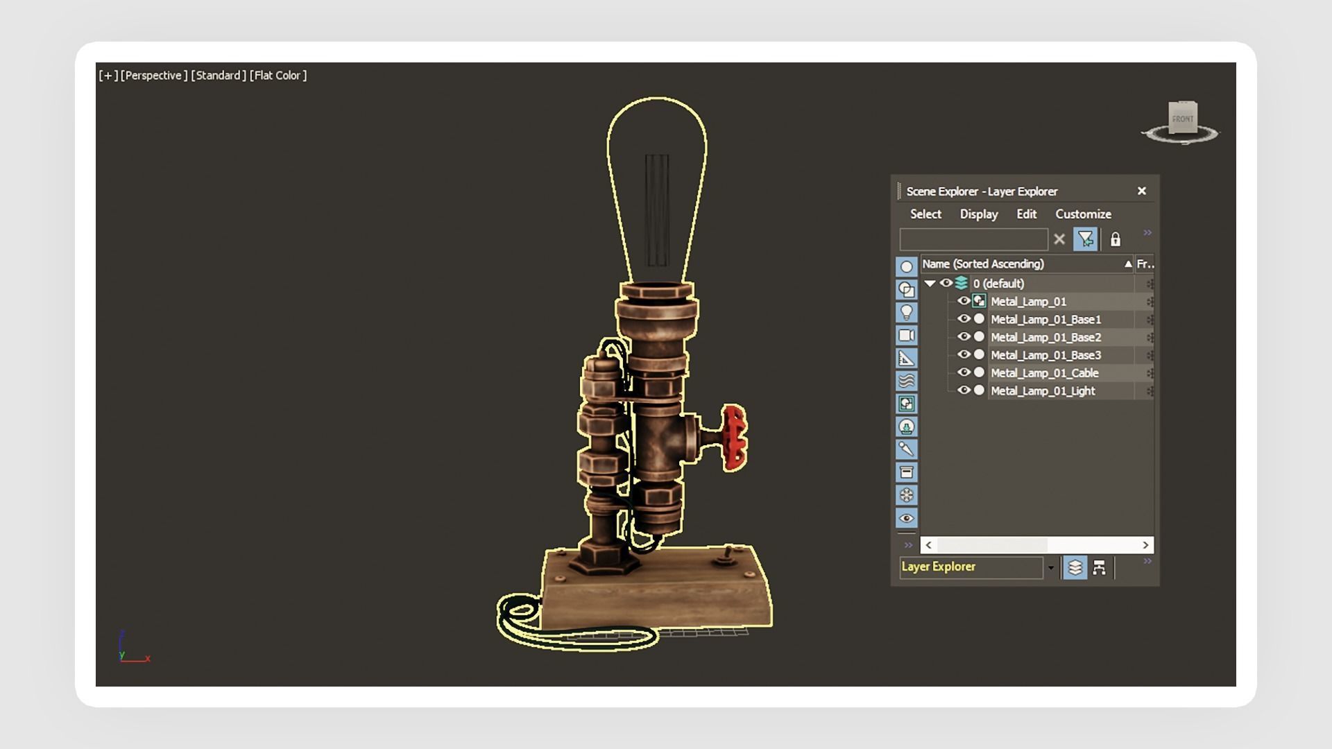1332x749 pixels.
Task: Click in the Scene Explorer search field
Action: tap(973, 240)
